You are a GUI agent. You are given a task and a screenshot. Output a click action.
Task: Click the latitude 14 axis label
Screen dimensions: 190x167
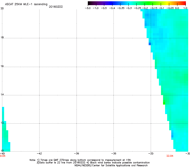click(2, 95)
